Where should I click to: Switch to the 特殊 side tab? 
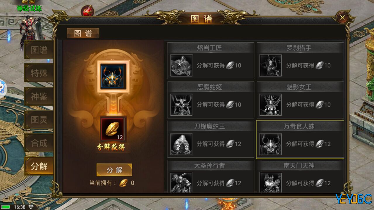click(39, 73)
